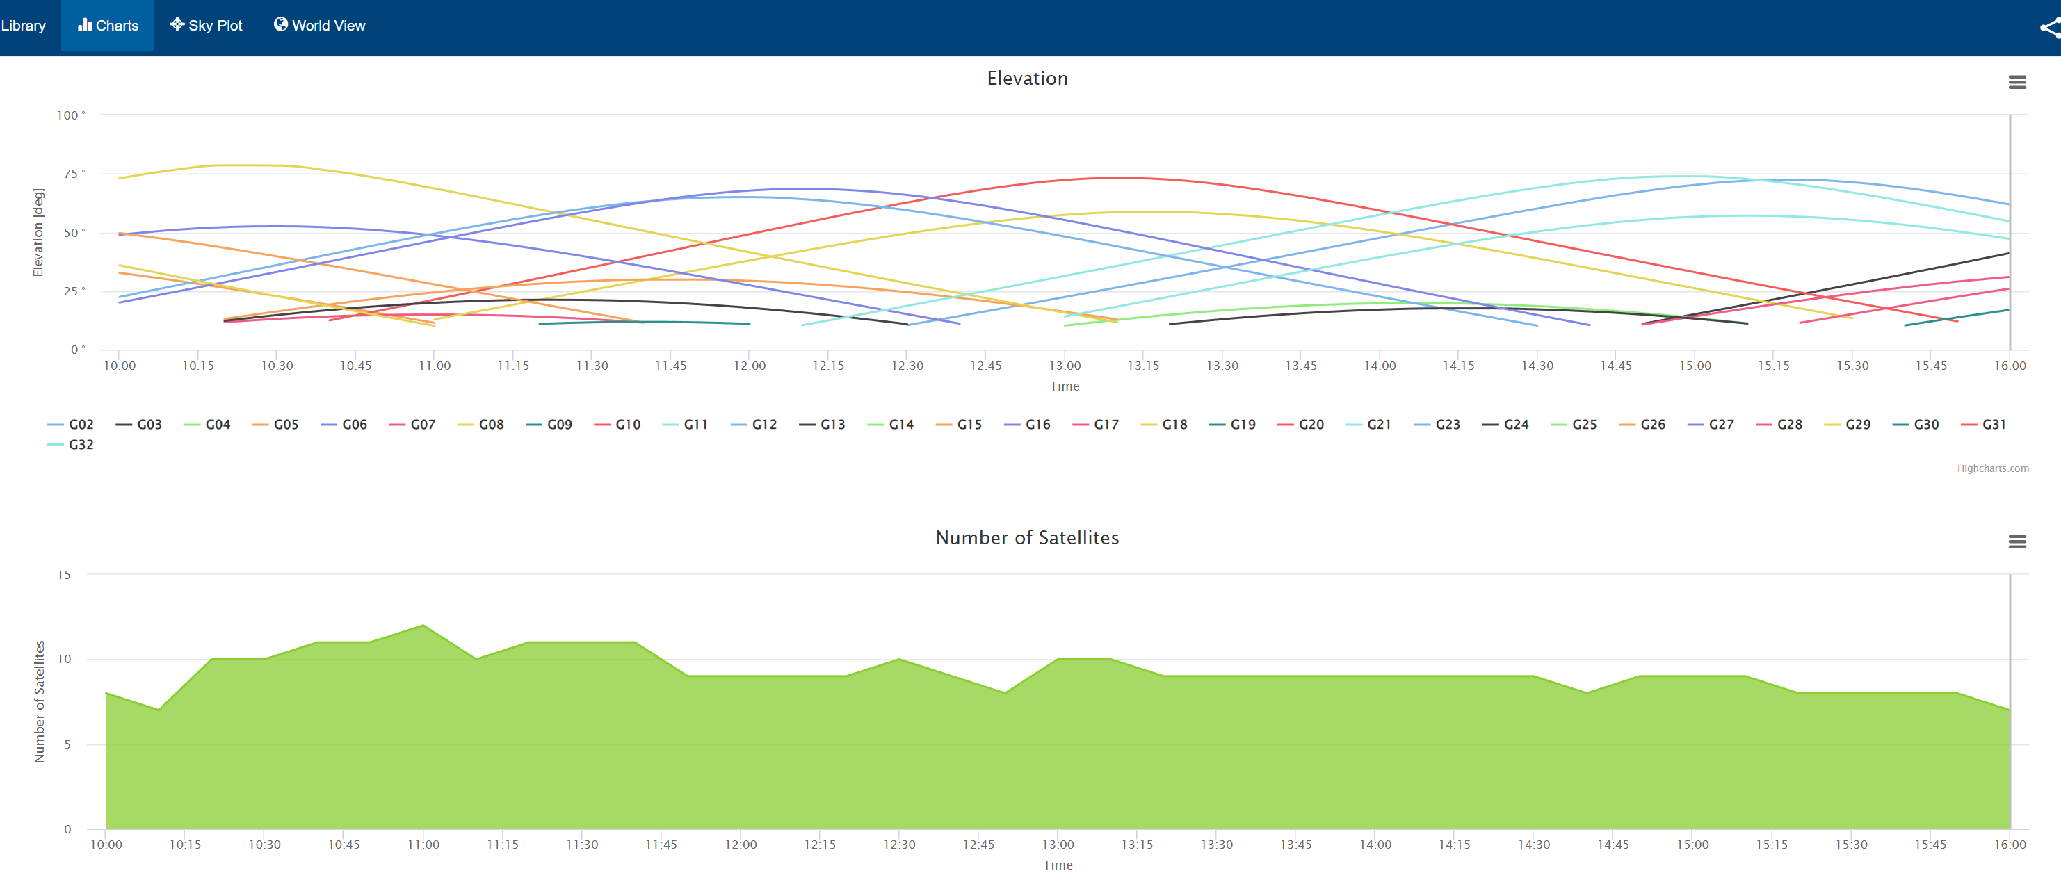Toggle G31 legend item
The width and height of the screenshot is (2061, 889).
1993,425
